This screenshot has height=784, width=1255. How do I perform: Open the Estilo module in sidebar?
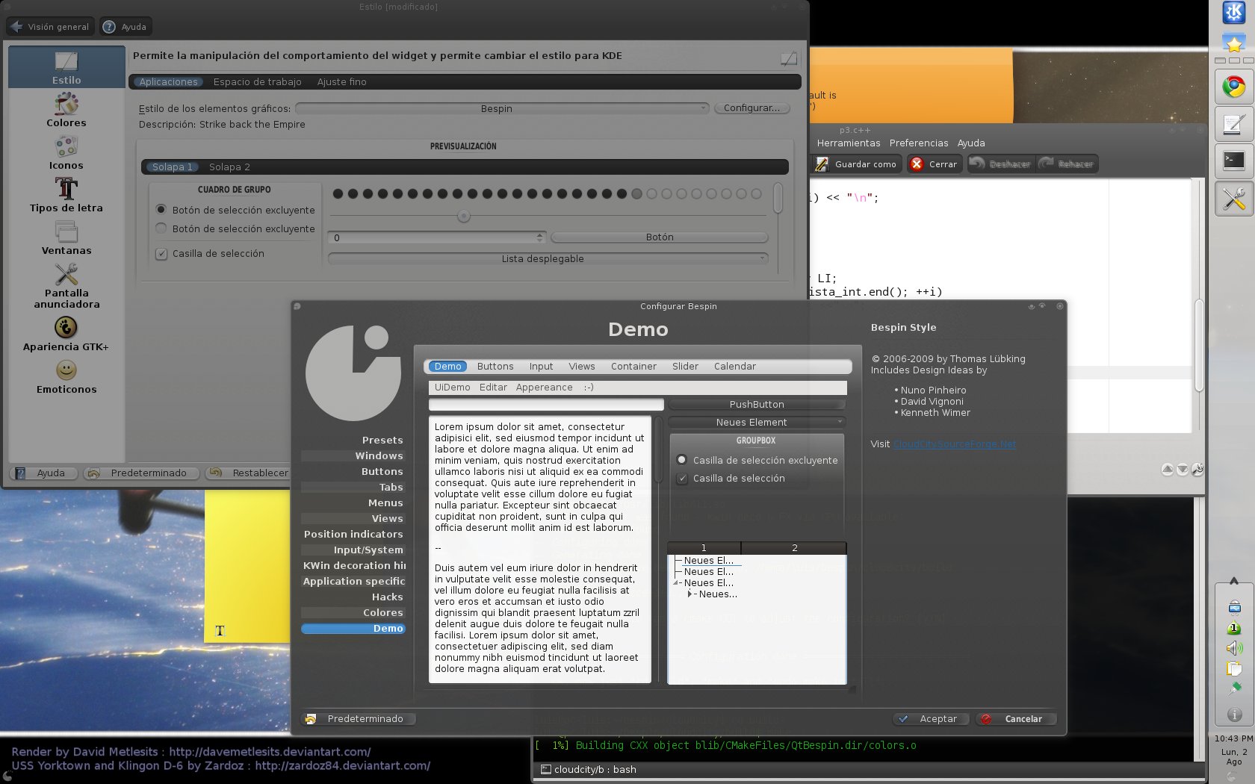pos(66,67)
